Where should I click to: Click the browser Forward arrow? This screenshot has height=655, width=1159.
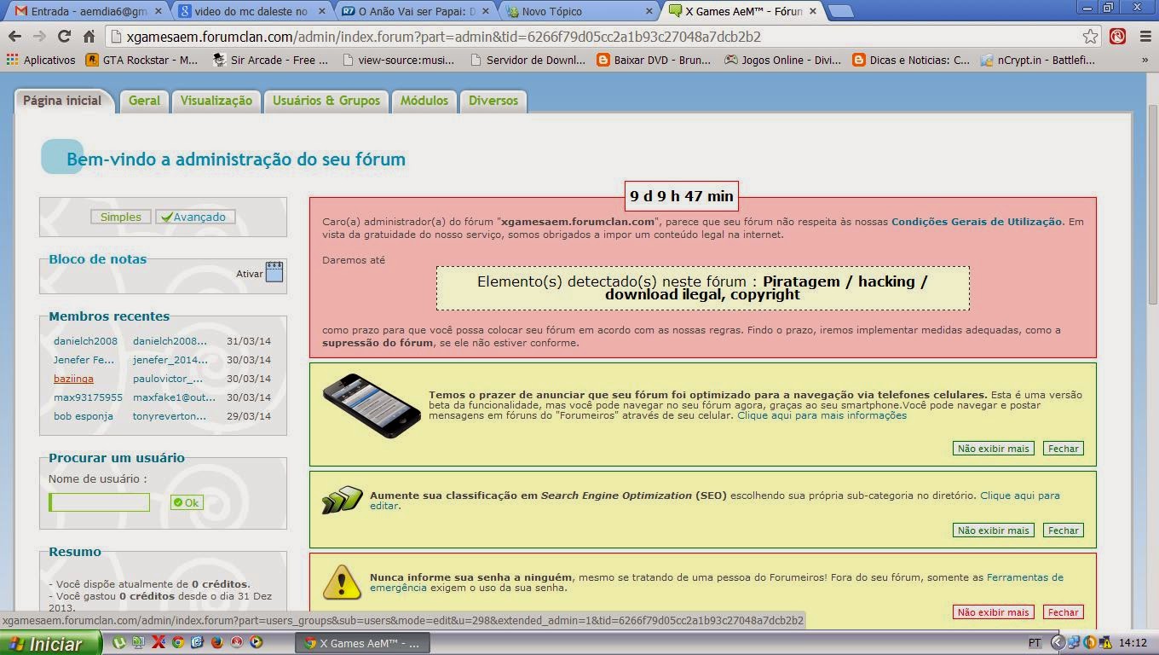click(39, 37)
